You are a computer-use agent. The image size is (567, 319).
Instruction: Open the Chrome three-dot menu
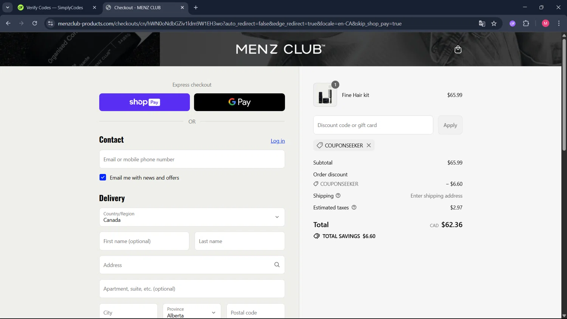[559, 23]
